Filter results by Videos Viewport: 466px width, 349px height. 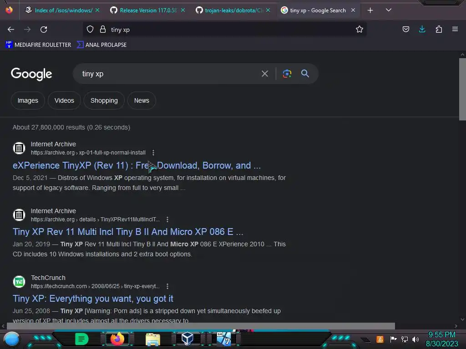tap(64, 100)
